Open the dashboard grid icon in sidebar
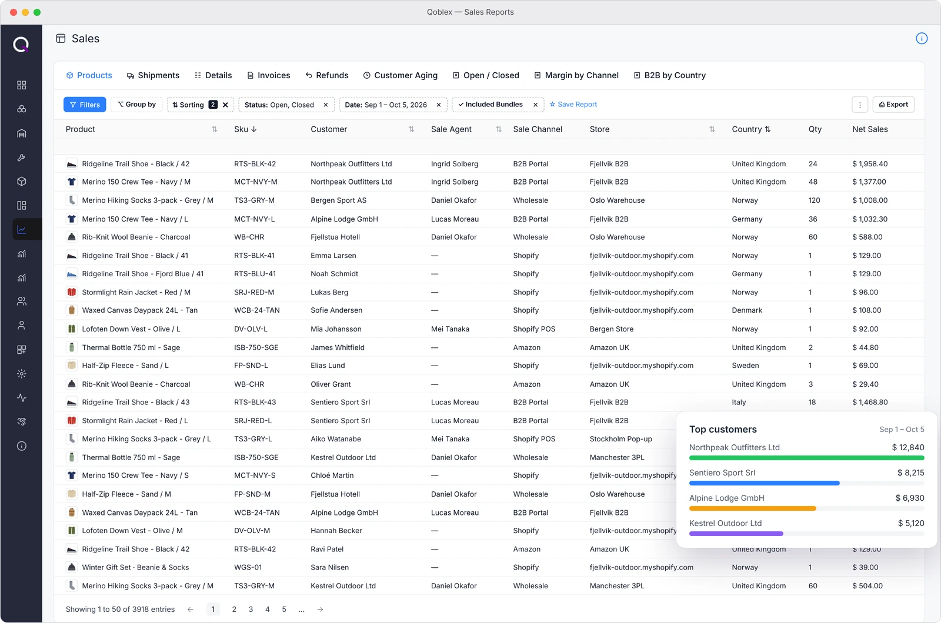941x623 pixels. (x=22, y=85)
